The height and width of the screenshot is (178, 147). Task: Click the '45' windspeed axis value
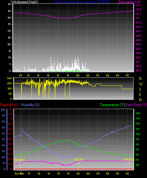click(9, 11)
